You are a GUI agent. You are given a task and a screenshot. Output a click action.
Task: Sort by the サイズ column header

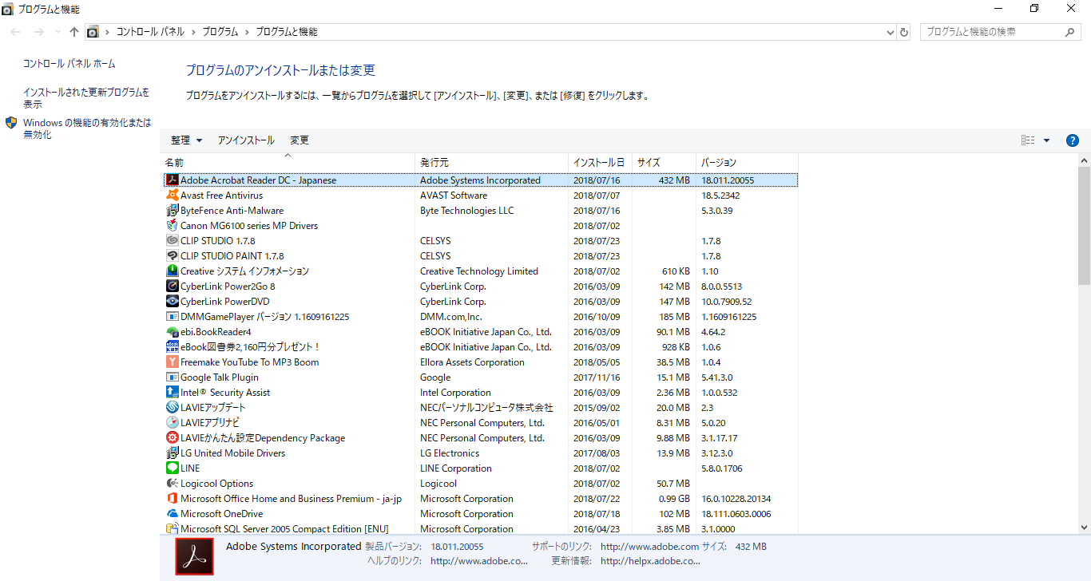tap(664, 163)
